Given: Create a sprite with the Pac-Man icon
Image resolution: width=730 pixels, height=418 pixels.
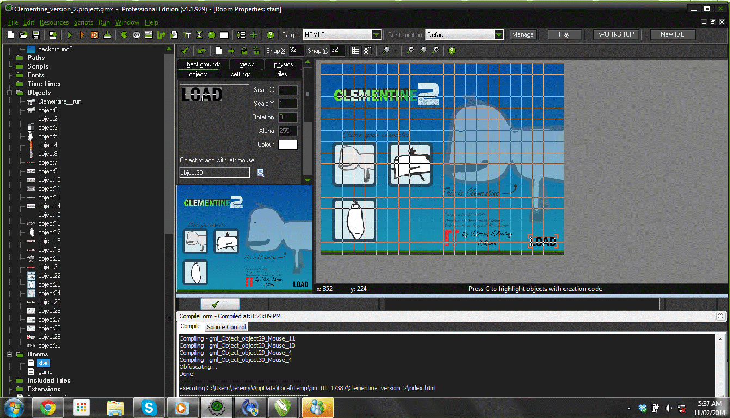Looking at the screenshot, I should tap(124, 34).
